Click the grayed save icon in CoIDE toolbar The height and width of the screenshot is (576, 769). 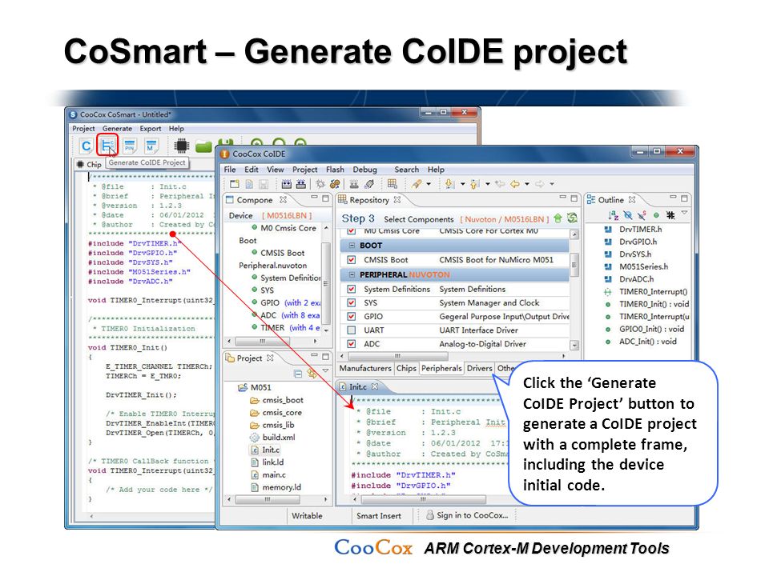(264, 184)
